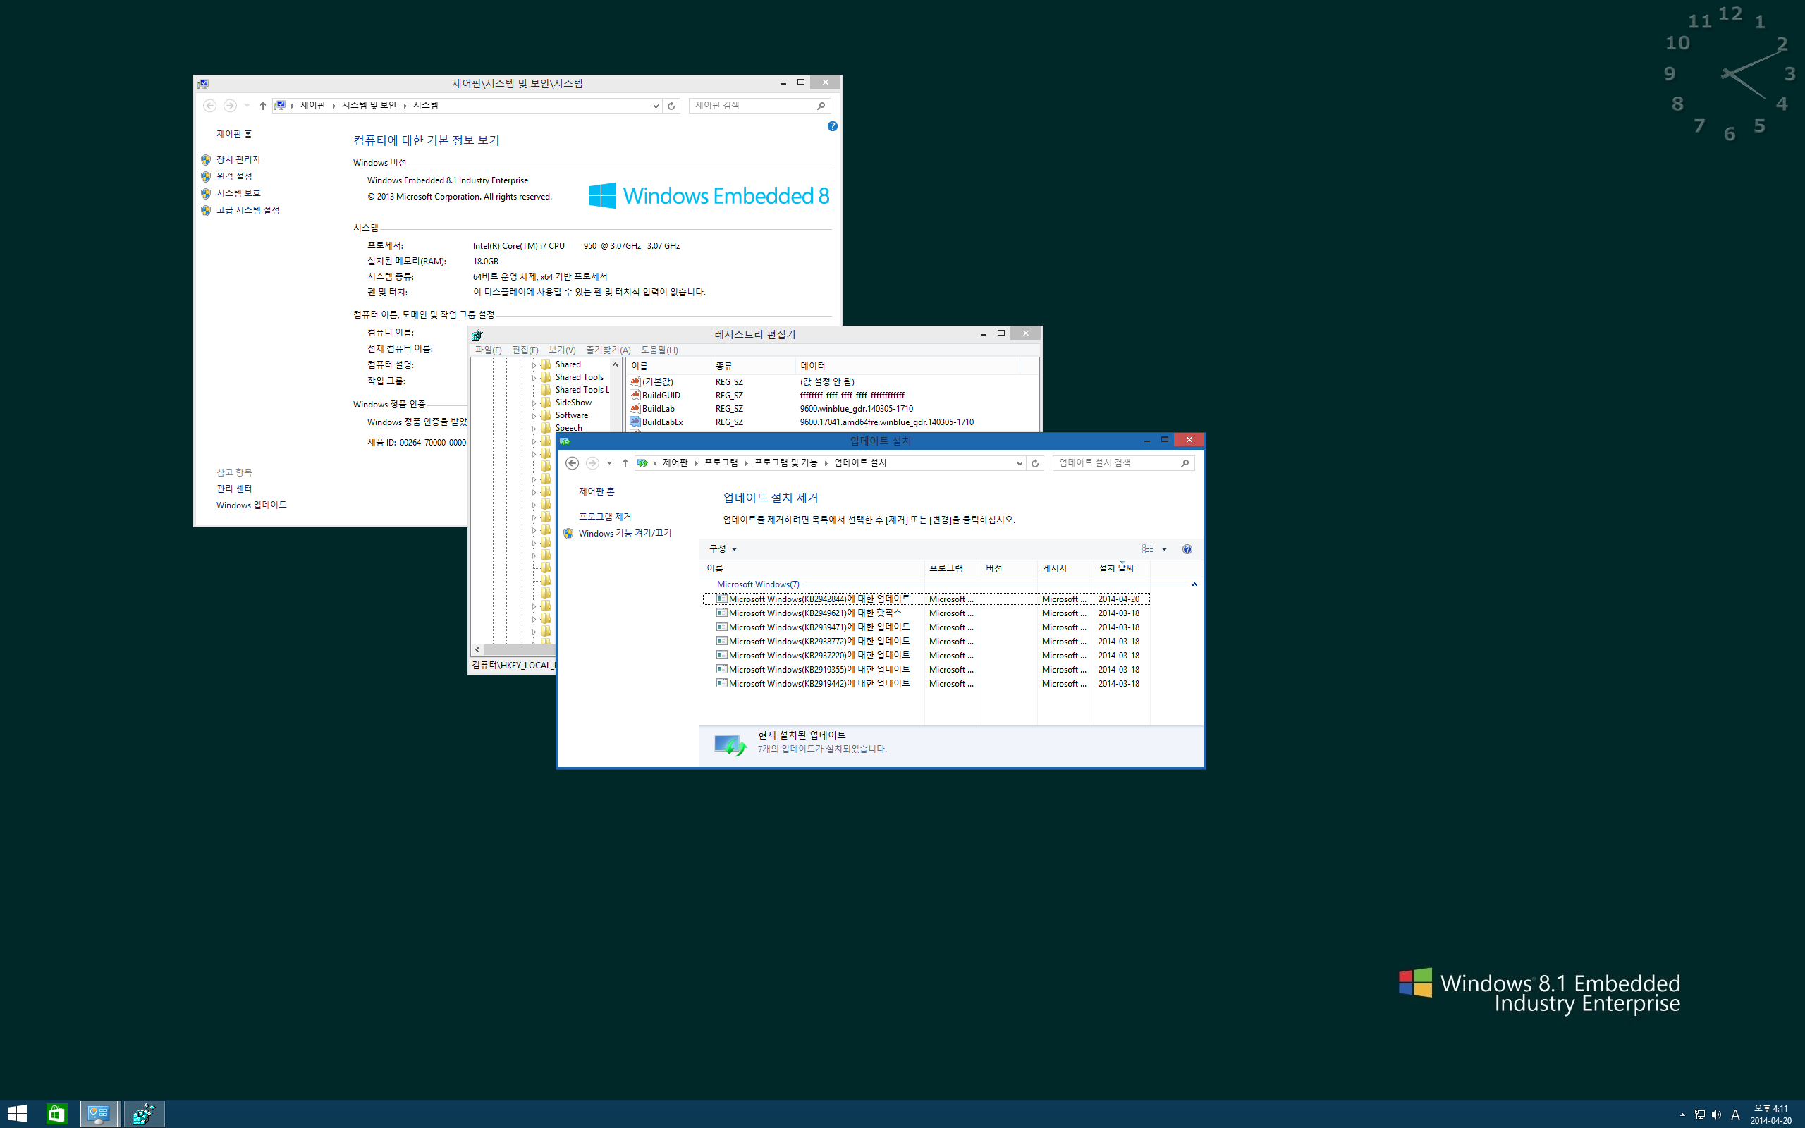Viewport: 1805px width, 1128px height.
Task: Select update KB2939471
Action: (x=926, y=627)
